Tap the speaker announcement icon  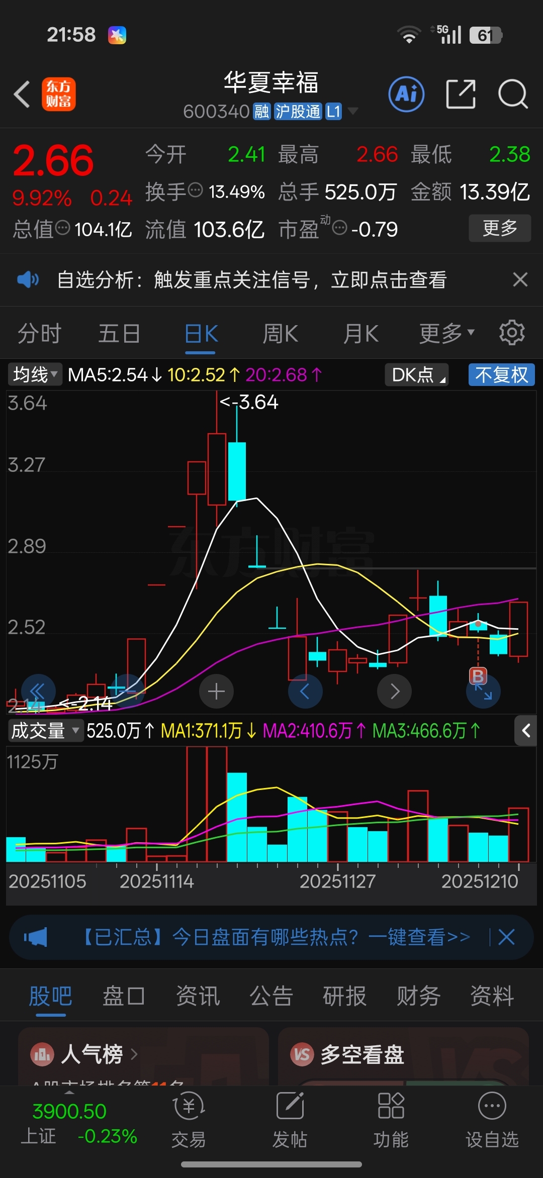[x=28, y=279]
